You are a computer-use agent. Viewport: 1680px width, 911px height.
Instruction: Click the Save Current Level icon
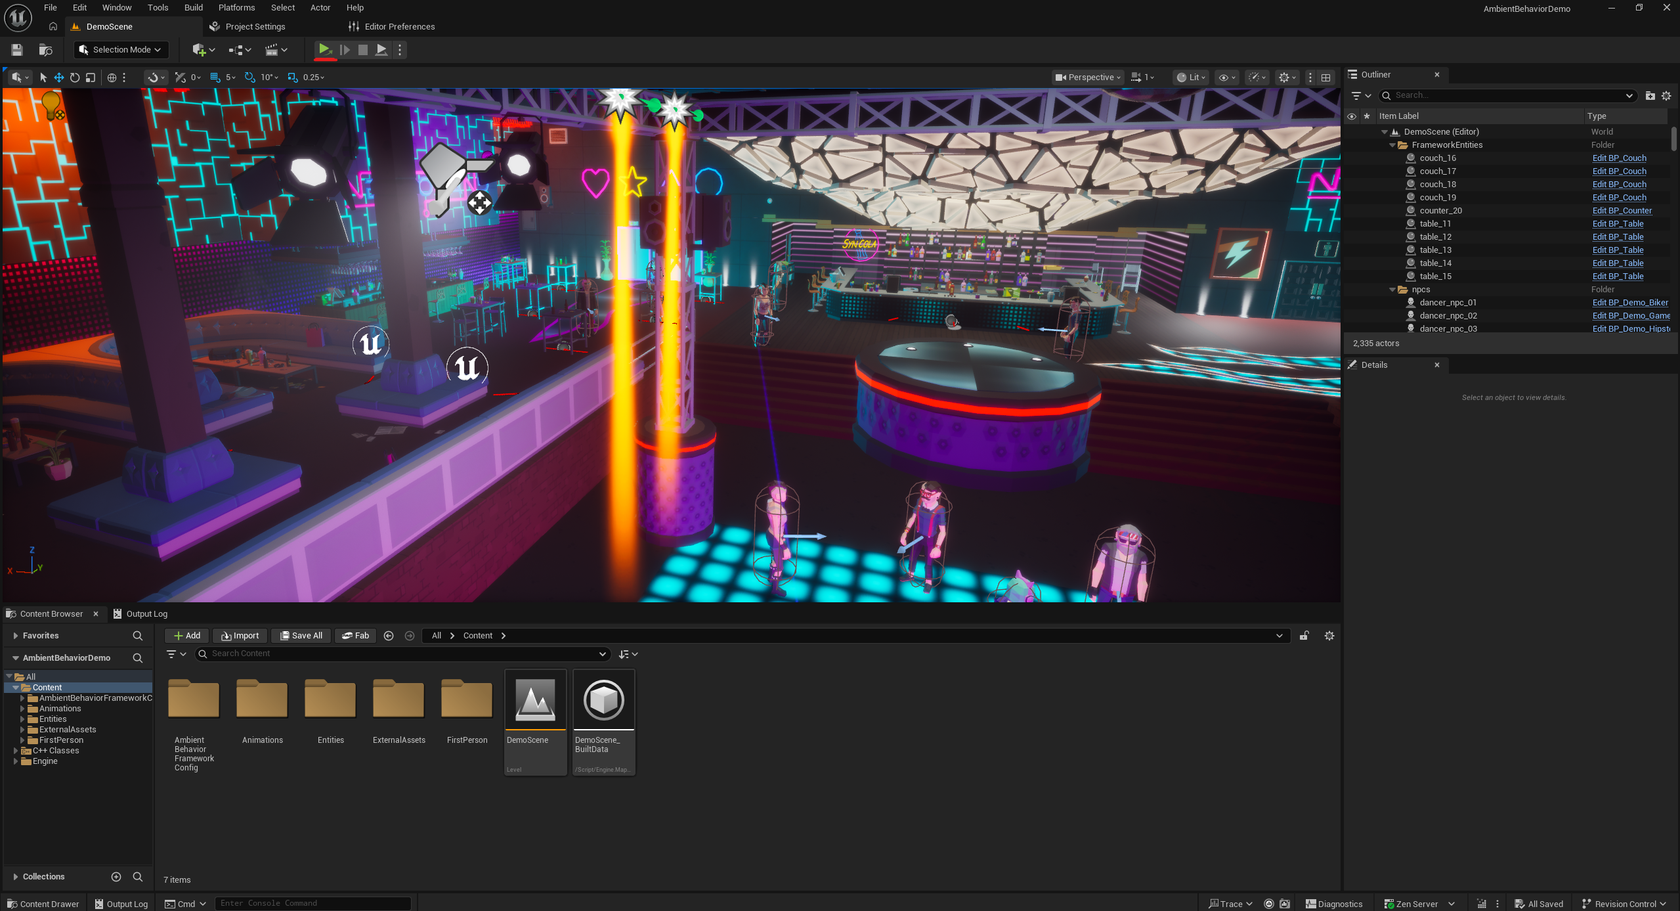[16, 50]
